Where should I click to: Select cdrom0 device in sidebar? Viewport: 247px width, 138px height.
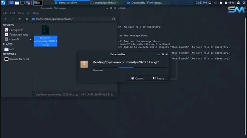click(14, 39)
